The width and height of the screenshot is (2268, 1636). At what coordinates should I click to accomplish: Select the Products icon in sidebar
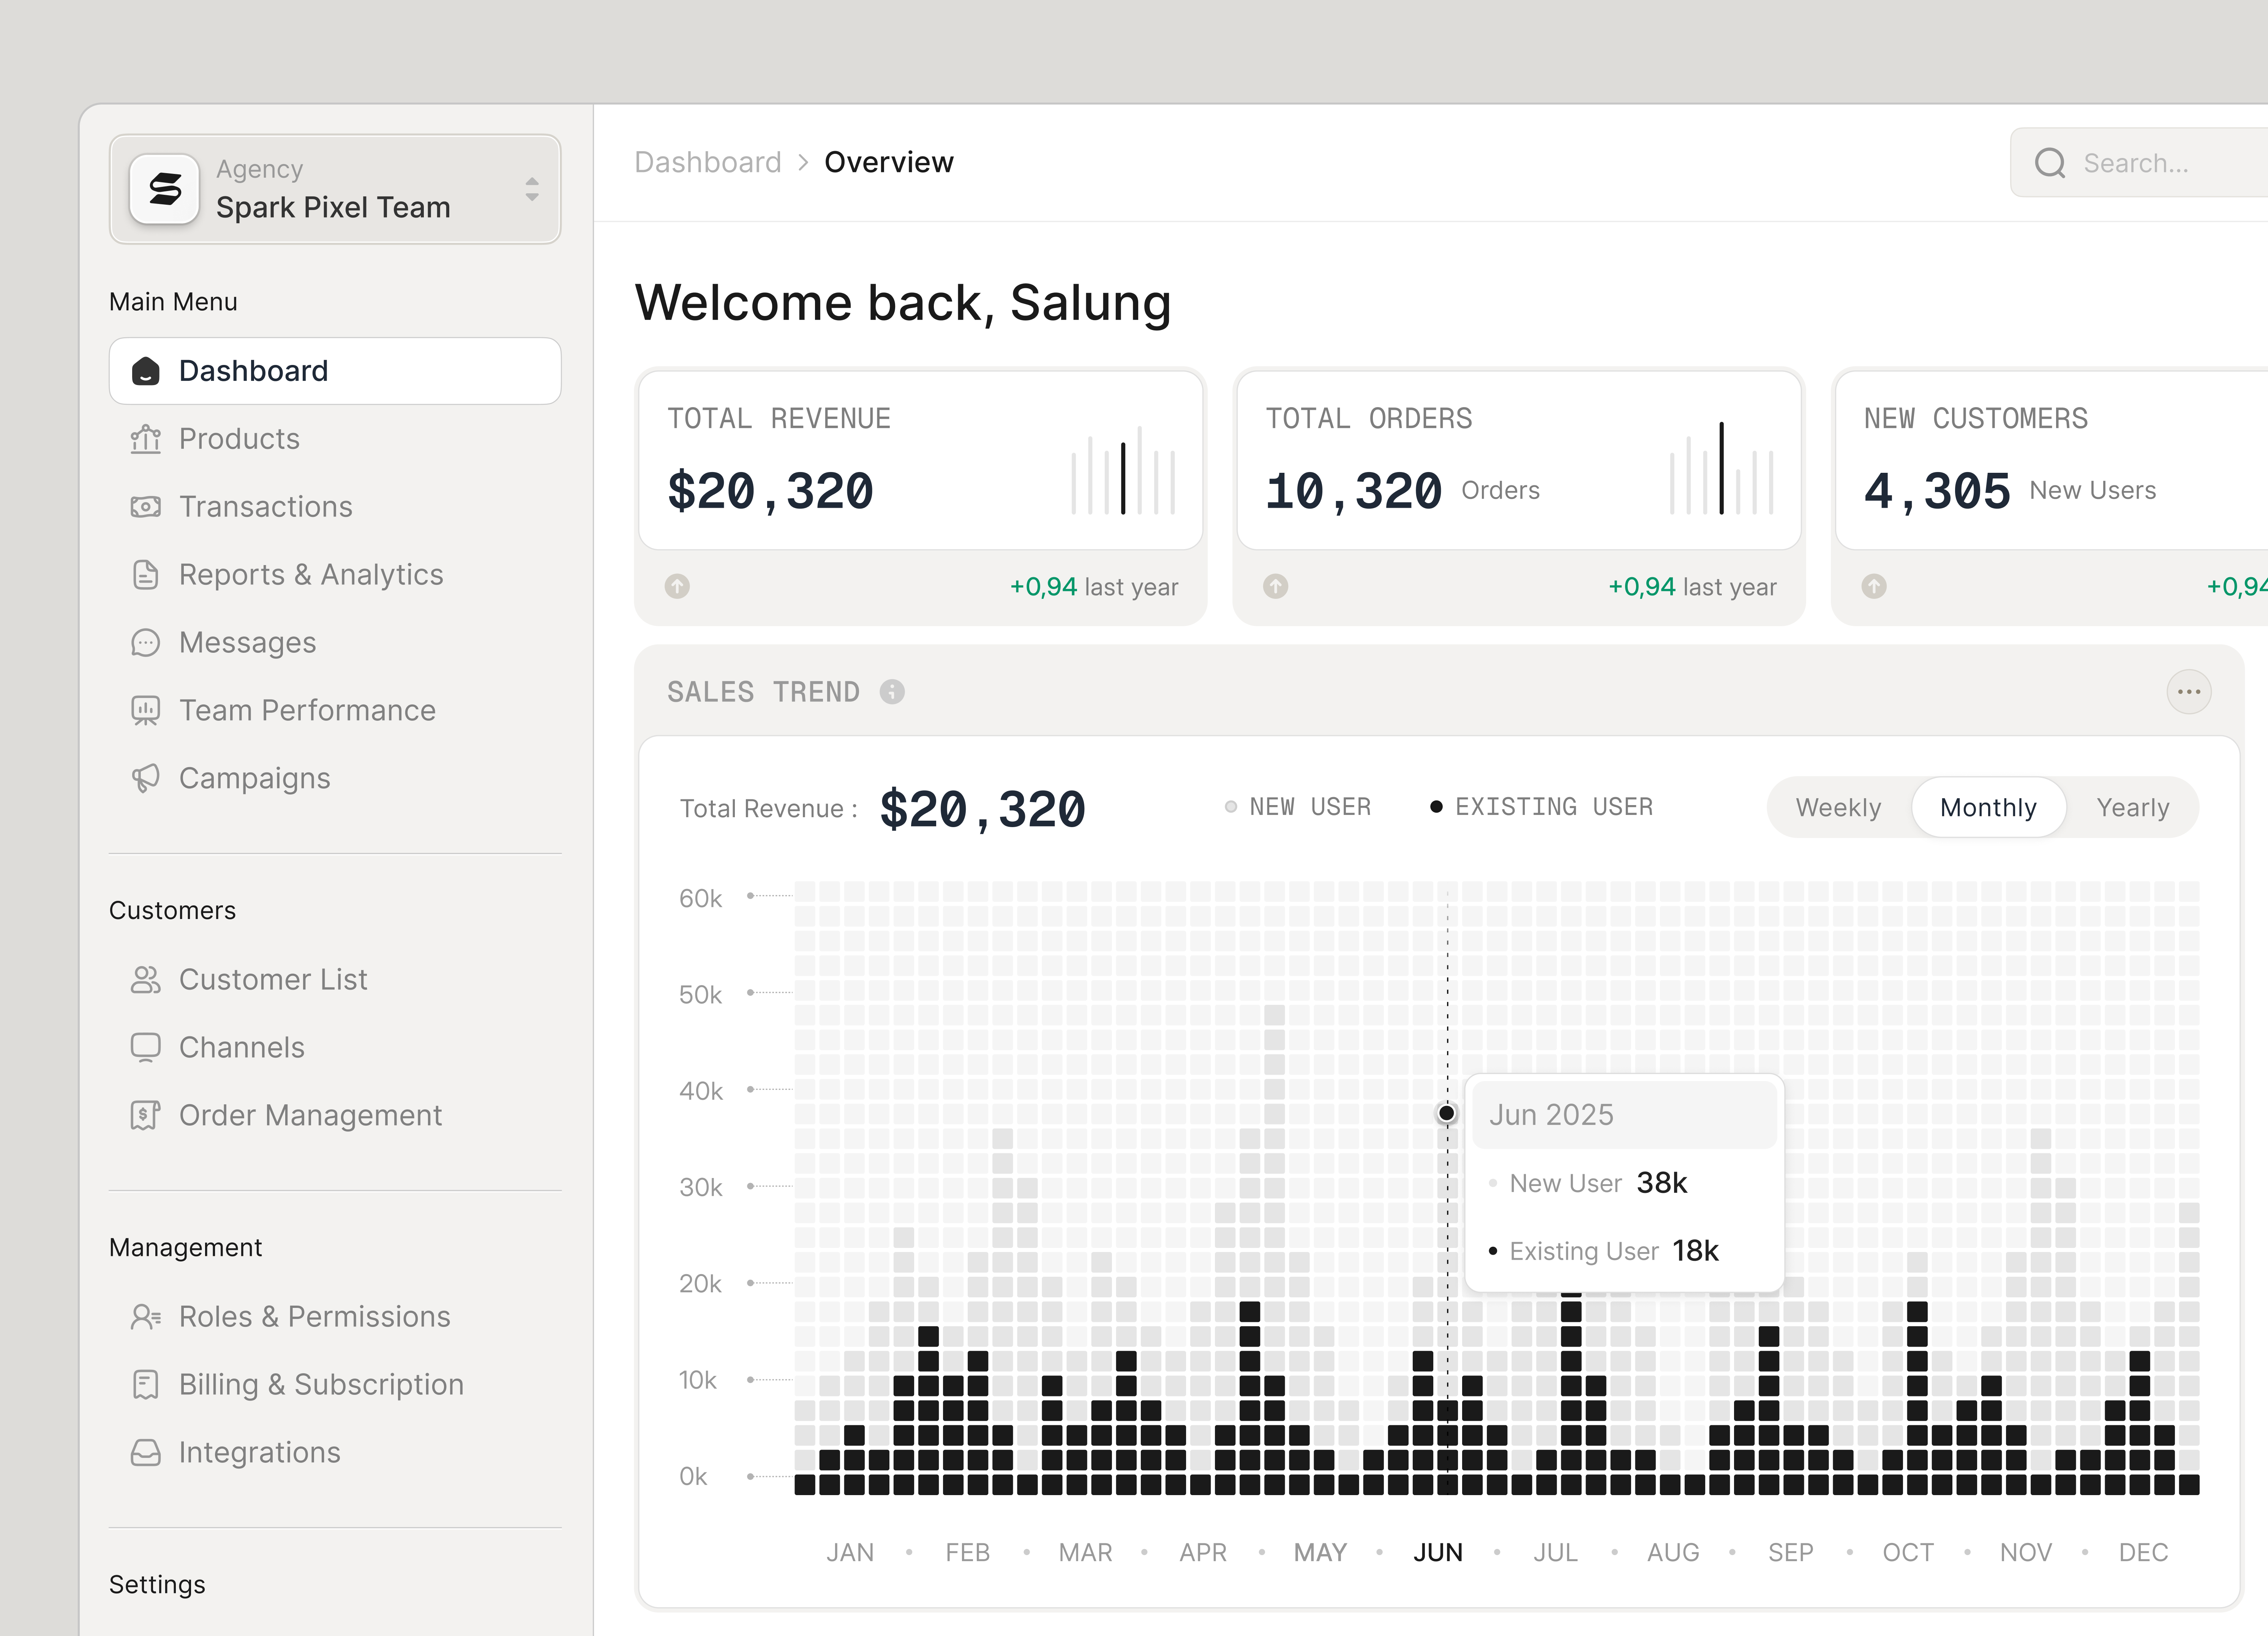click(146, 438)
